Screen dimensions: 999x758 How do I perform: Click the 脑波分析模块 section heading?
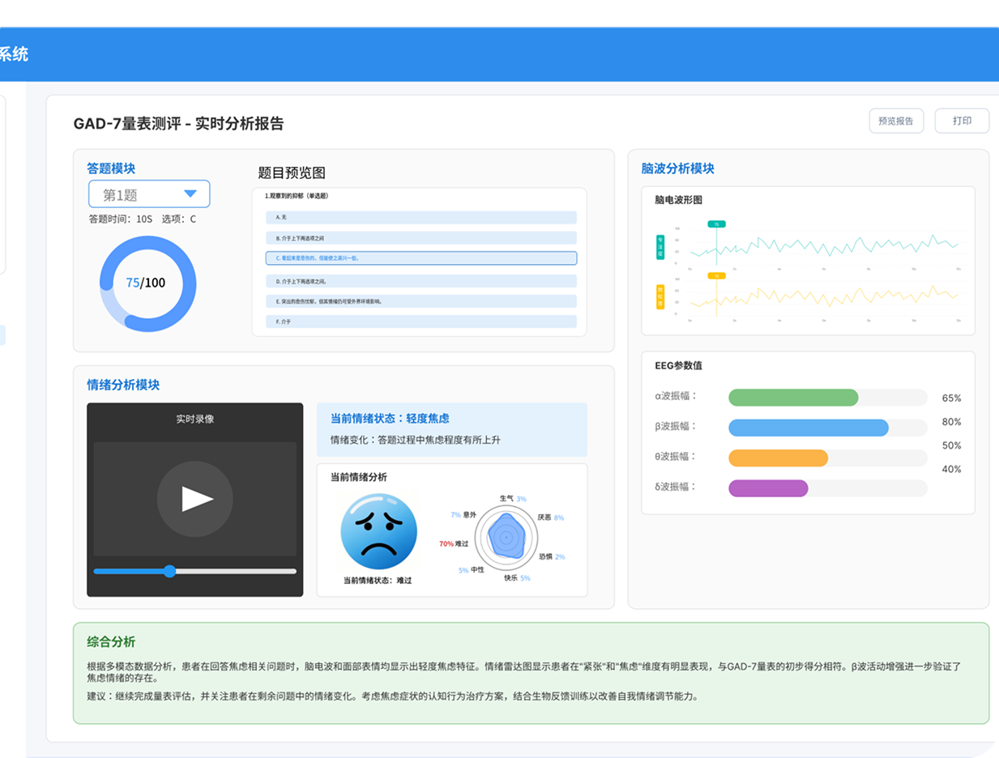(x=677, y=168)
